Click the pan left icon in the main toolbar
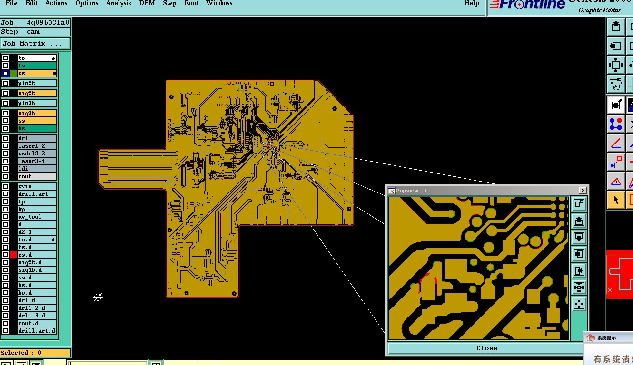The width and height of the screenshot is (633, 365). pos(616,46)
